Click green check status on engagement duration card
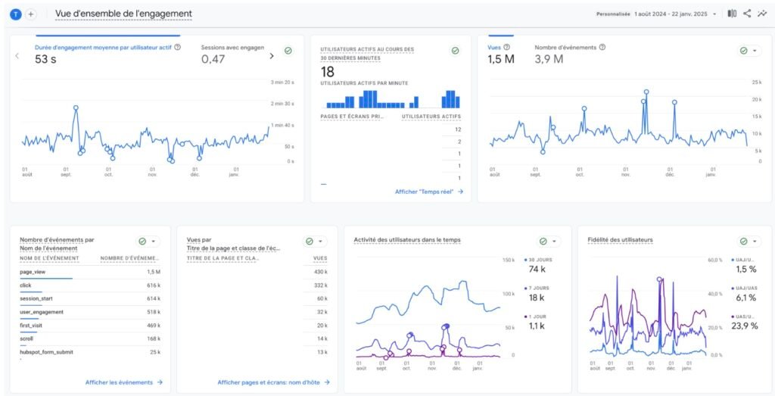This screenshot has width=775, height=396. tap(288, 51)
